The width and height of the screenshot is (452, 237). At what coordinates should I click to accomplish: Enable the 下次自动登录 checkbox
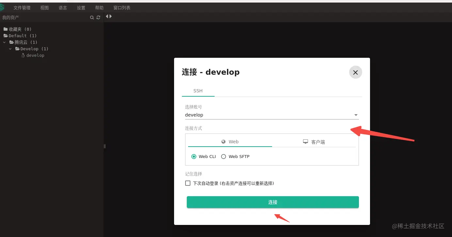[x=188, y=183]
